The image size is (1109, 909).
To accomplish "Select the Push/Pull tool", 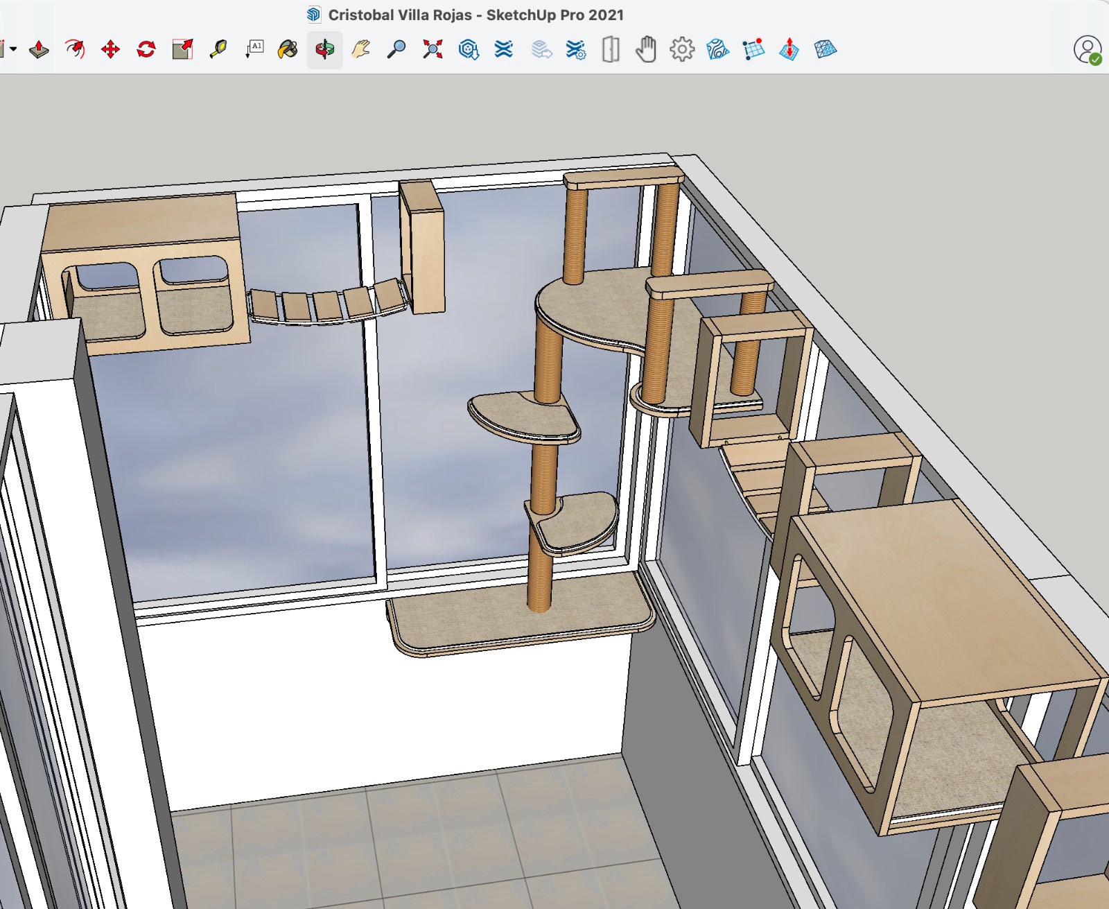I will point(39,49).
